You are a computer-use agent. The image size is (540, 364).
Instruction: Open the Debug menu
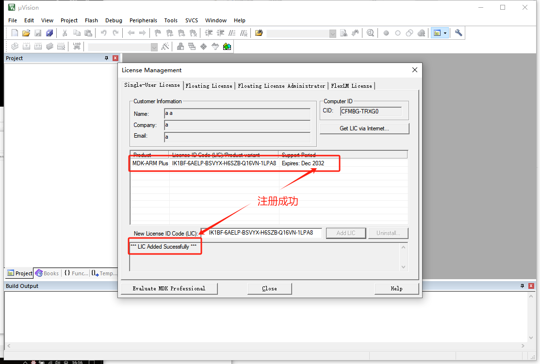pyautogui.click(x=114, y=20)
